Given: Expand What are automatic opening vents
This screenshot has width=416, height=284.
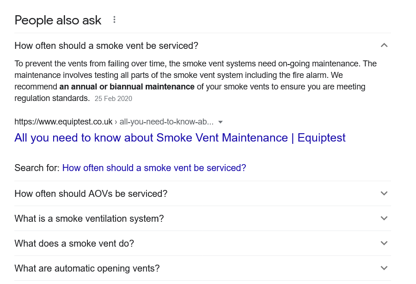Looking at the screenshot, I should click(202, 268).
